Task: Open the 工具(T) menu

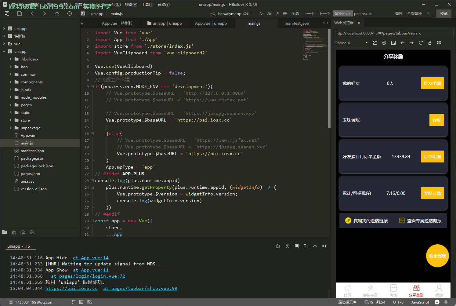Action: 147,4
